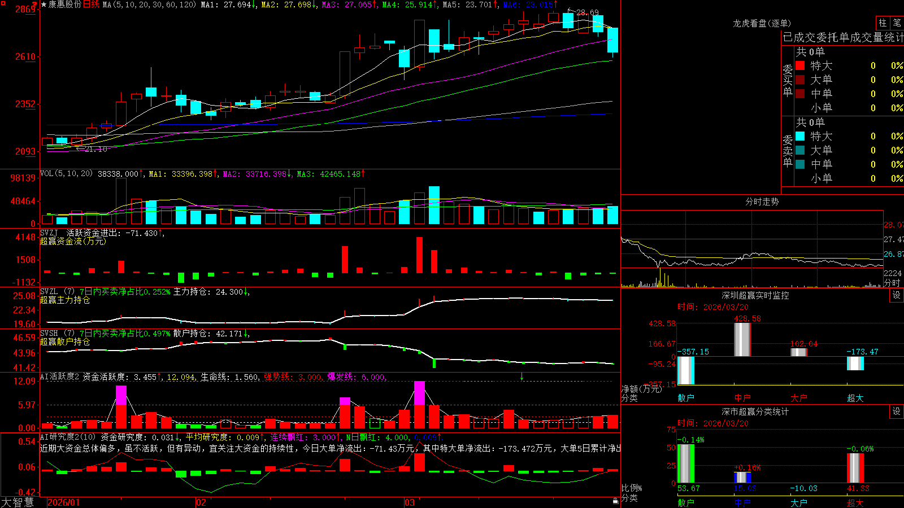This screenshot has width=904, height=508.
Task: Click the 超赢散户持仓 label
Action: click(65, 341)
